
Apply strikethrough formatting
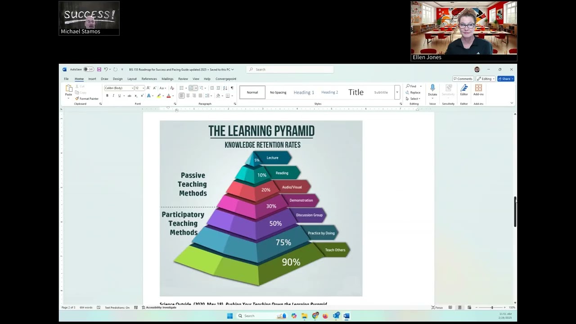pyautogui.click(x=130, y=96)
